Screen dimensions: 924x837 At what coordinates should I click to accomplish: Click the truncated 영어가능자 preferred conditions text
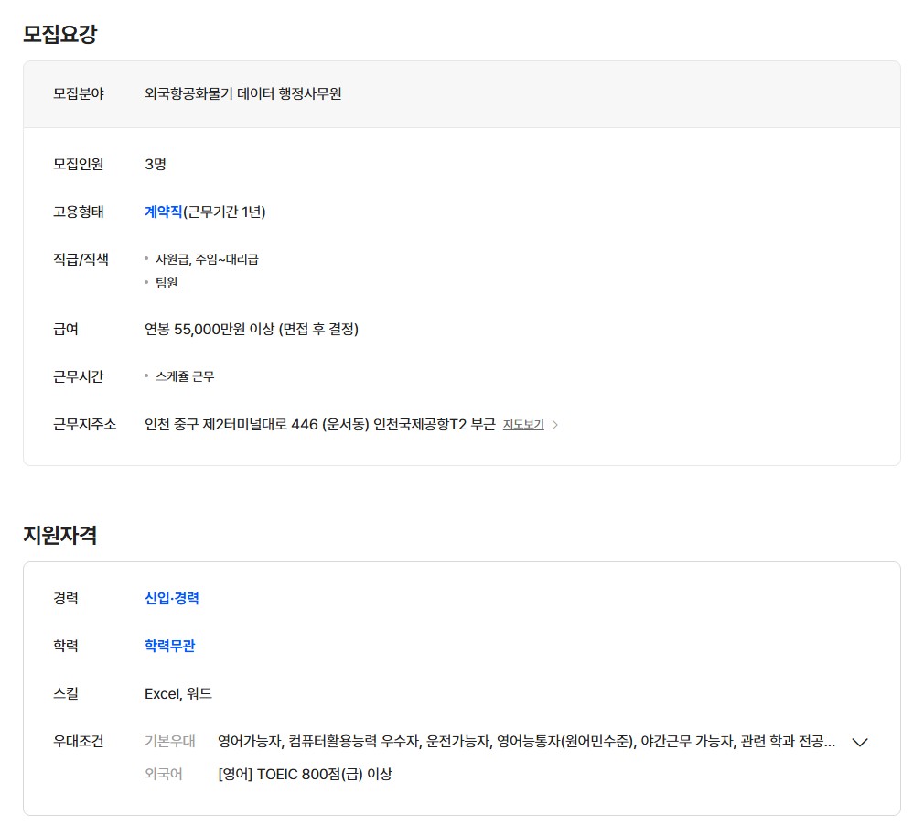coord(526,741)
